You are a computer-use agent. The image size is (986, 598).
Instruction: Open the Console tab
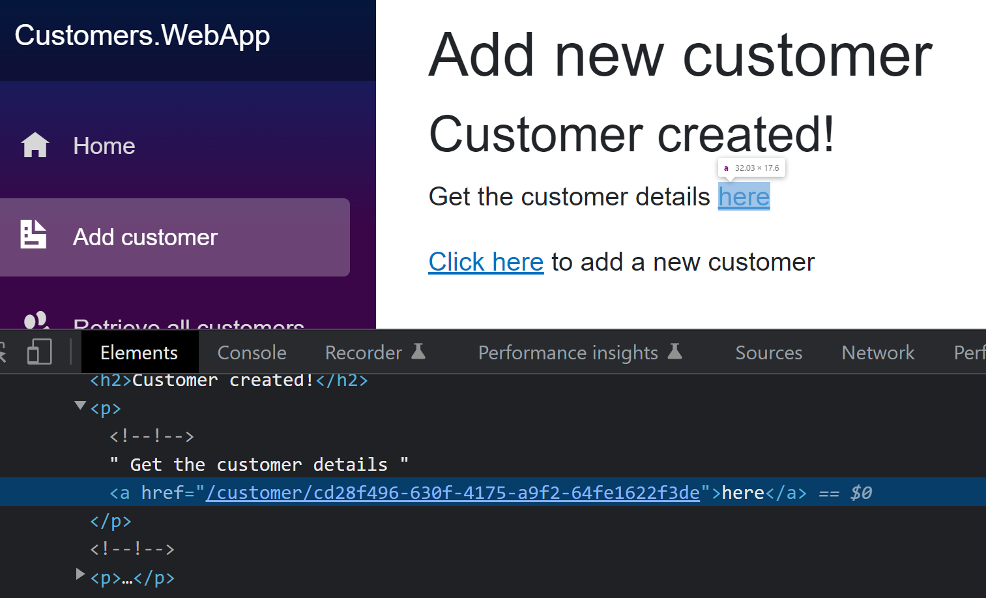(x=252, y=353)
